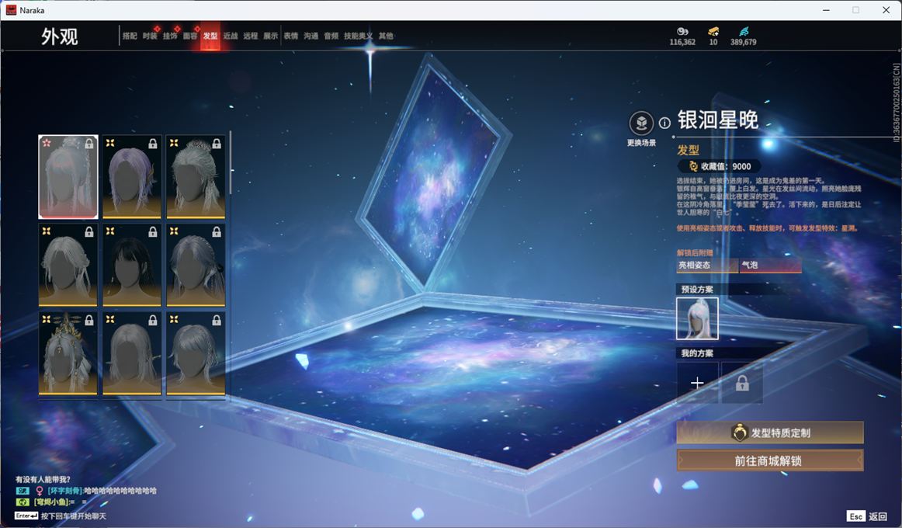Open the 搭配 tab
Viewport: 902px width, 528px height.
(130, 36)
